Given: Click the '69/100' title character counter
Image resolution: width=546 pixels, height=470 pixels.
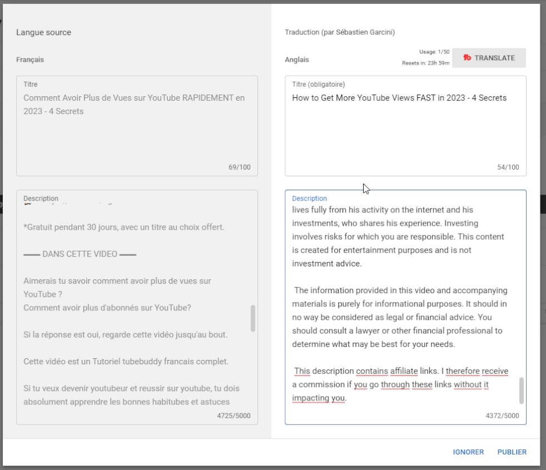Looking at the screenshot, I should pyautogui.click(x=239, y=167).
